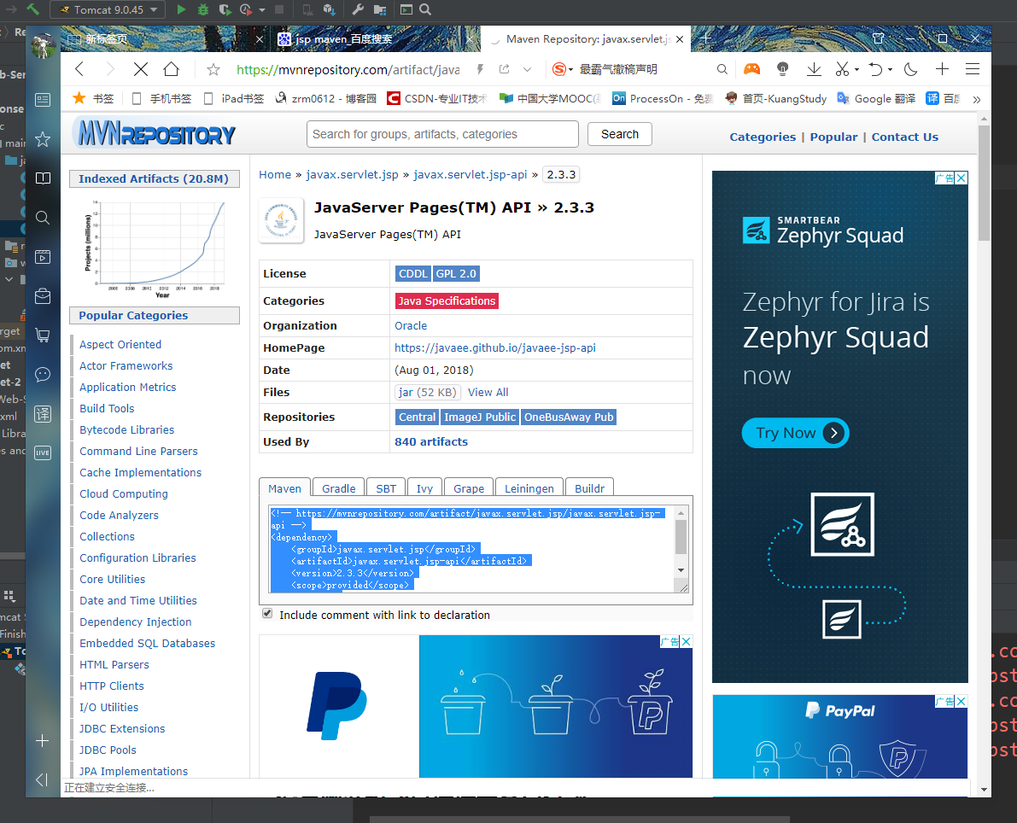Open the View All files link

pos(488,393)
